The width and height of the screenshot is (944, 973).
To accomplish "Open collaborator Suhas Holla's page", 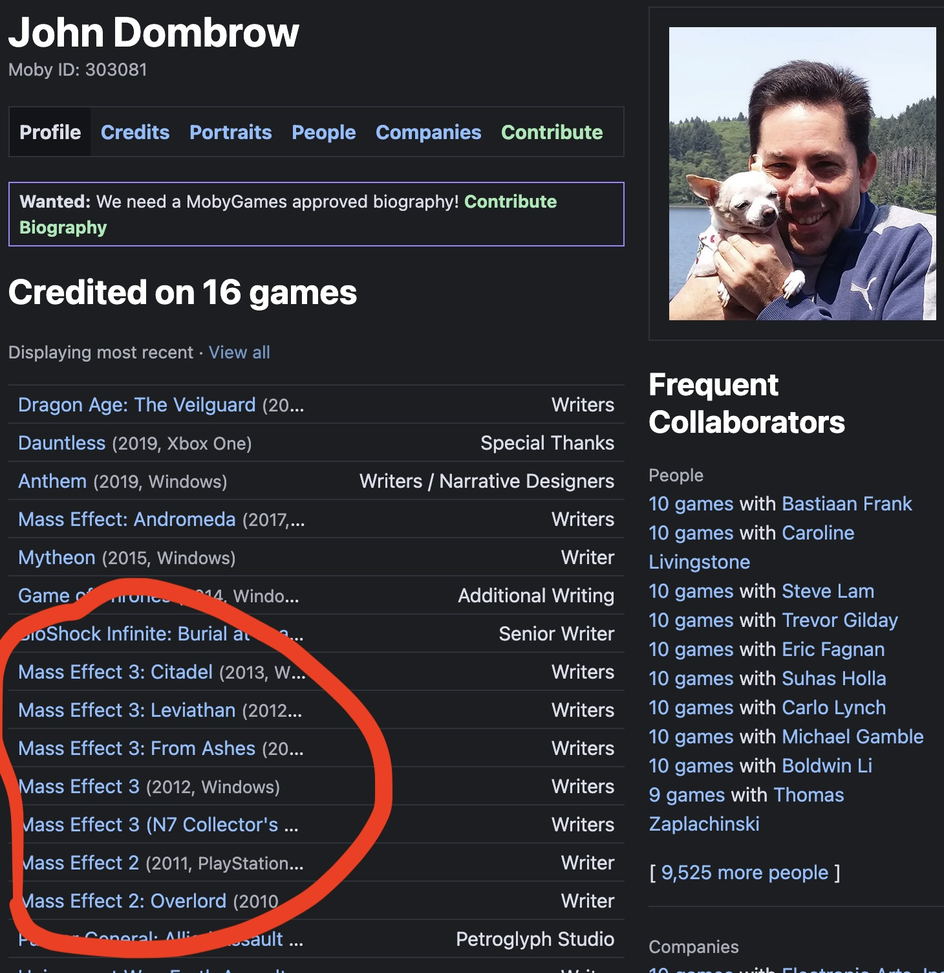I will pyautogui.click(x=834, y=679).
